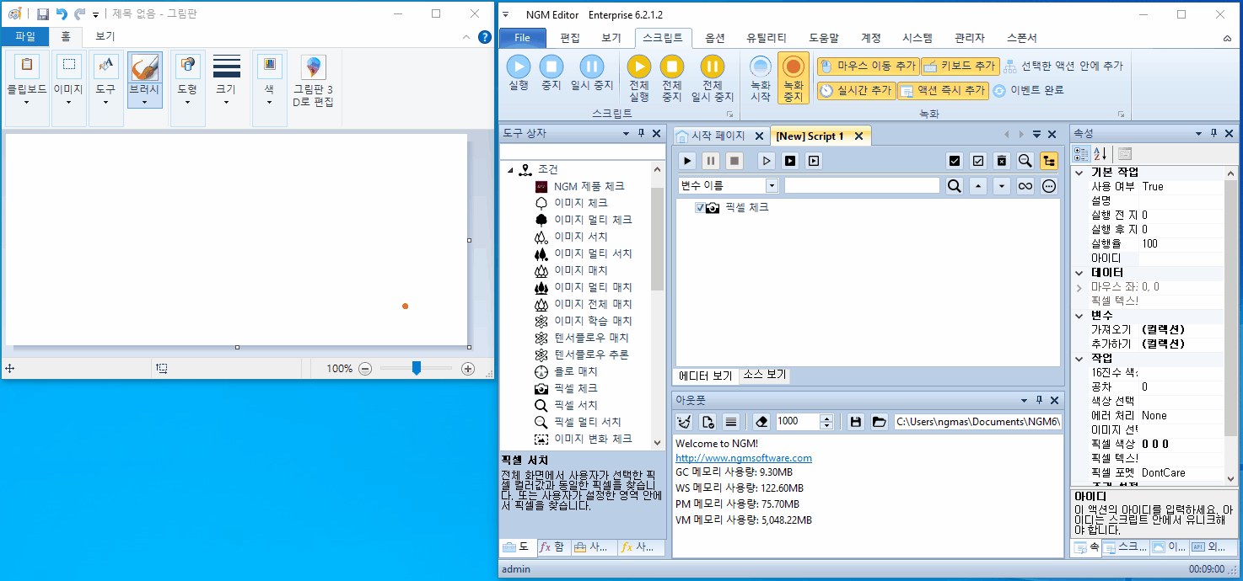Screen dimensions: 1243x581
Task: Open Paint 클립보드 dropdown
Action: pyautogui.click(x=27, y=88)
